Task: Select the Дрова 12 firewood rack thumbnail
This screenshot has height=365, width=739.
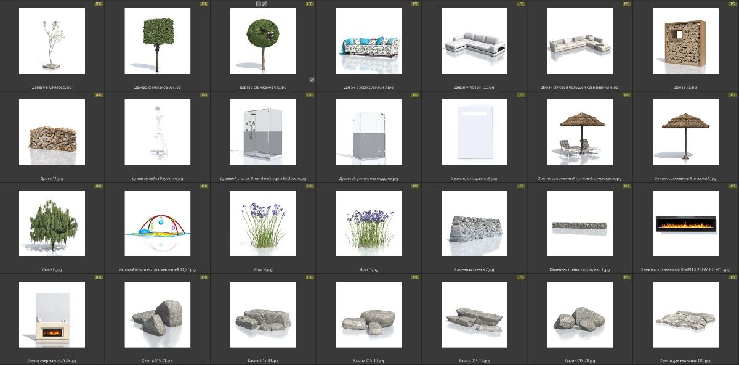Action: click(x=686, y=41)
